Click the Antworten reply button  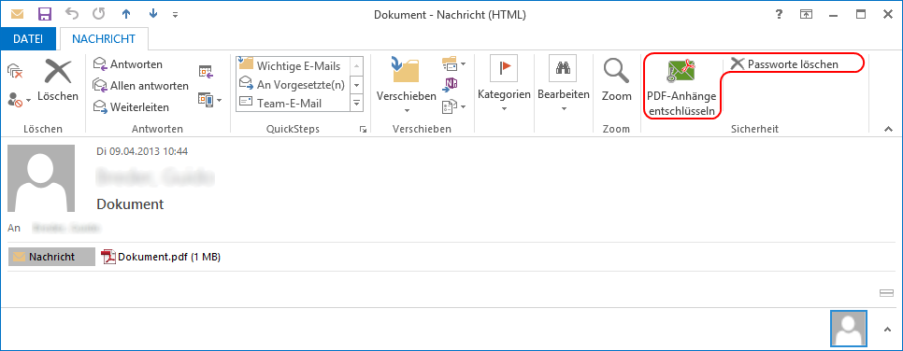click(128, 63)
